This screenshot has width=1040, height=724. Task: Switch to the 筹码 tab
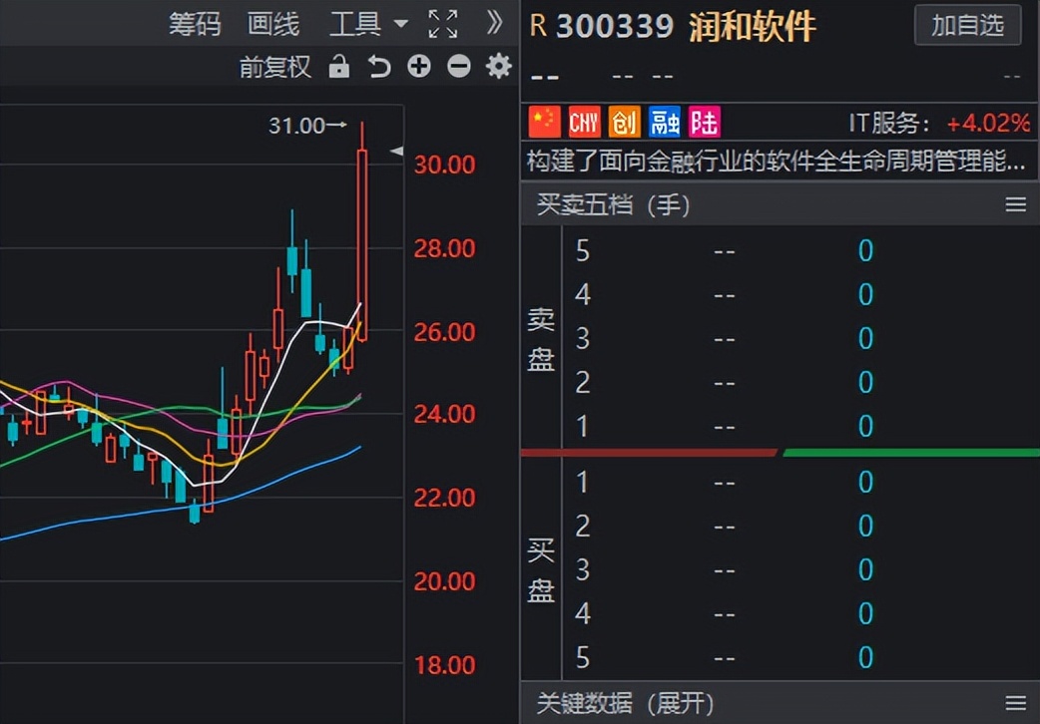(196, 24)
